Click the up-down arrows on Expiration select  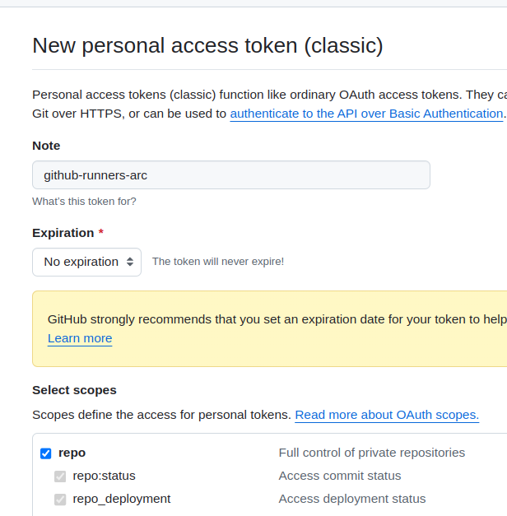pyautogui.click(x=130, y=262)
